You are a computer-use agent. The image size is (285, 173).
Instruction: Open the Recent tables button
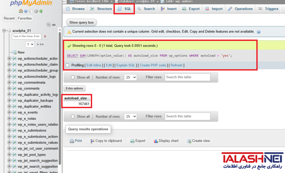click(x=9, y=18)
